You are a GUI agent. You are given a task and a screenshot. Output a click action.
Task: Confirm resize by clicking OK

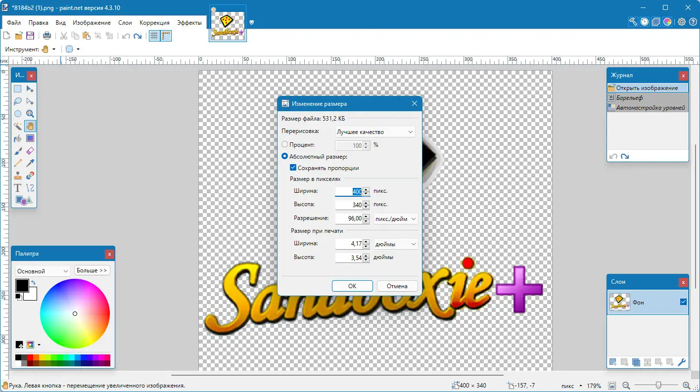[x=352, y=286]
